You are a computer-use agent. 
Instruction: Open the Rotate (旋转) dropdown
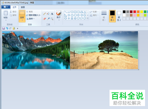click(30, 19)
